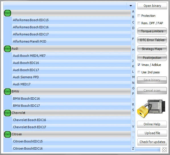
Task: Select Citroen Bosch EDC16
Action: tap(71, 149)
